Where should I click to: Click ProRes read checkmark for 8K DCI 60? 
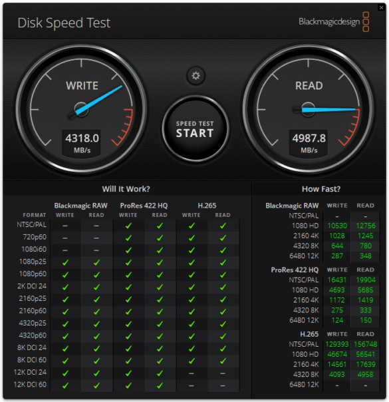(x=160, y=361)
